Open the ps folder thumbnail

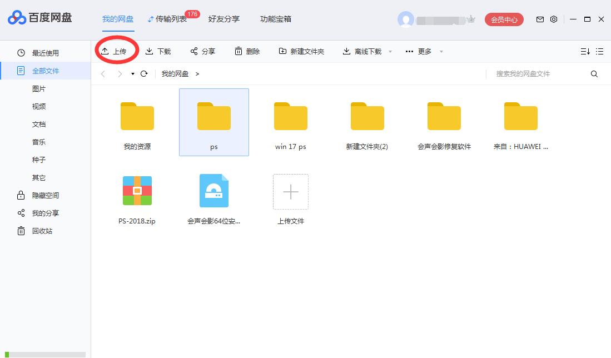point(213,117)
